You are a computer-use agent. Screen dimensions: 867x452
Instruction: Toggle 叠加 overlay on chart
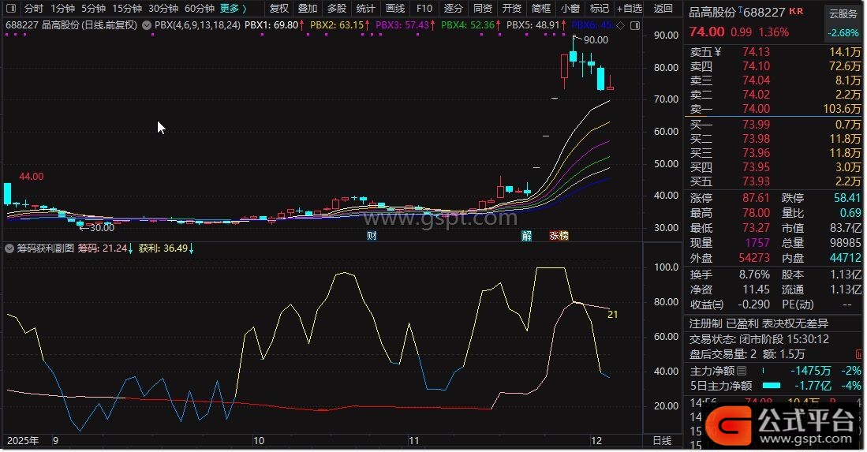coord(308,9)
